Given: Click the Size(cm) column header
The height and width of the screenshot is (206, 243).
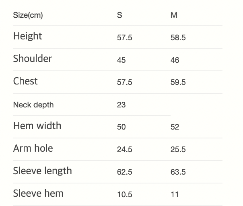Looking at the screenshot, I should [x=28, y=15].
